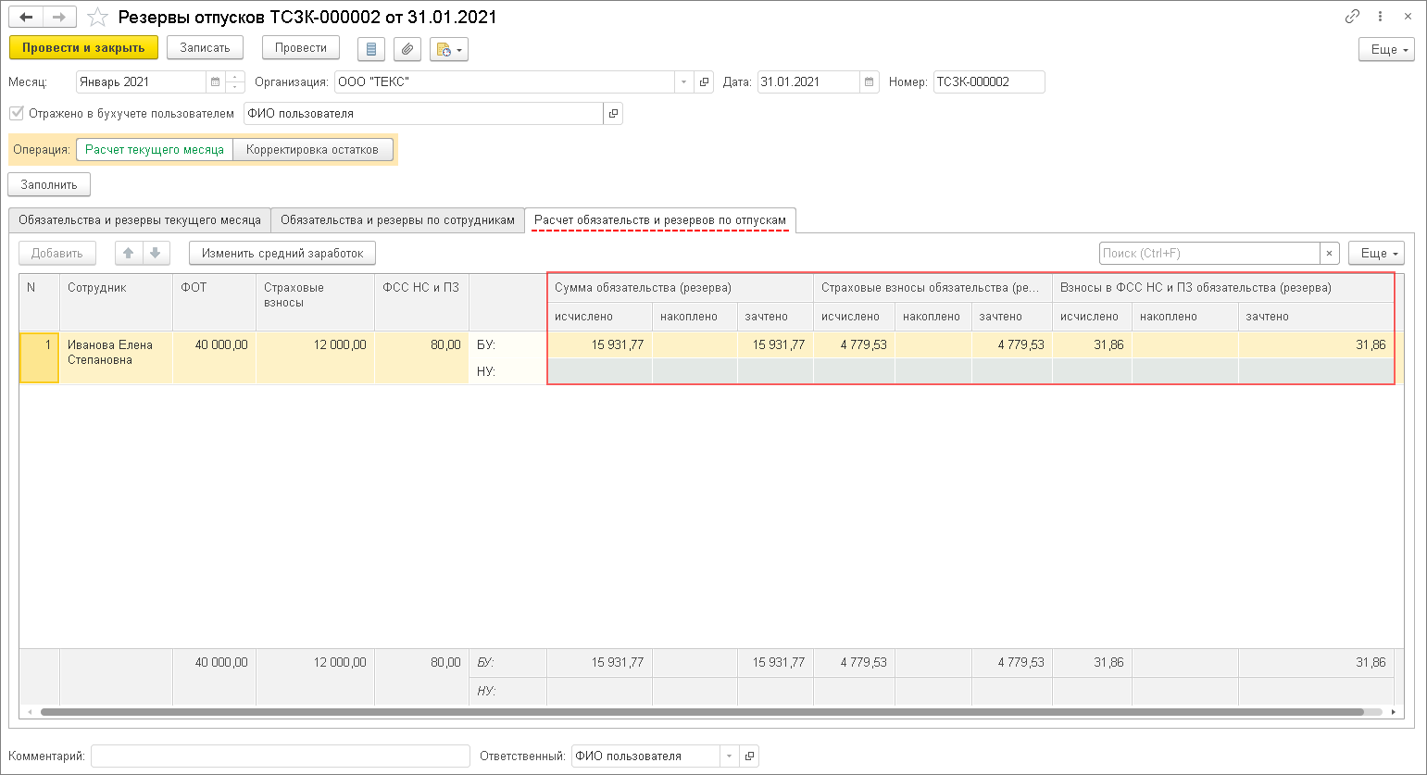This screenshot has height=775, width=1427.
Task: Increase month with the up stepper
Action: pyautogui.click(x=235, y=77)
